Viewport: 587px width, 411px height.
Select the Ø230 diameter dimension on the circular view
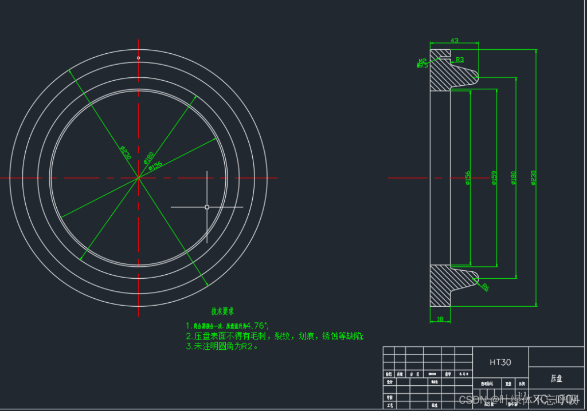pyautogui.click(x=126, y=151)
